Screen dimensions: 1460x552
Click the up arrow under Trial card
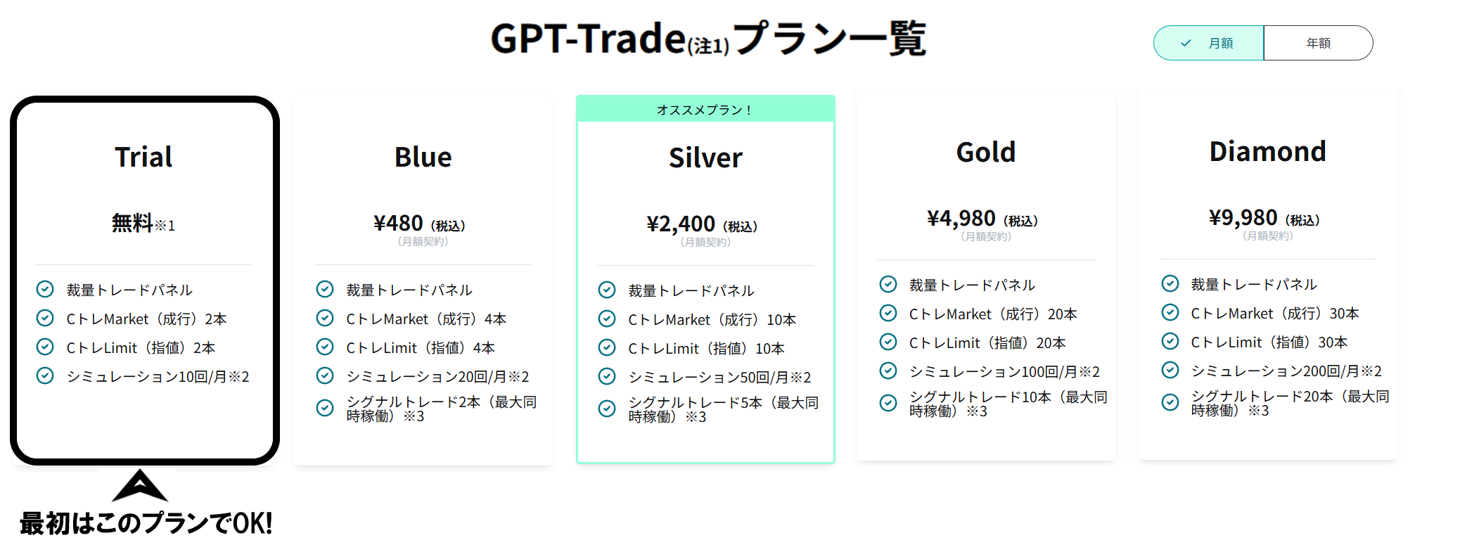(x=140, y=485)
